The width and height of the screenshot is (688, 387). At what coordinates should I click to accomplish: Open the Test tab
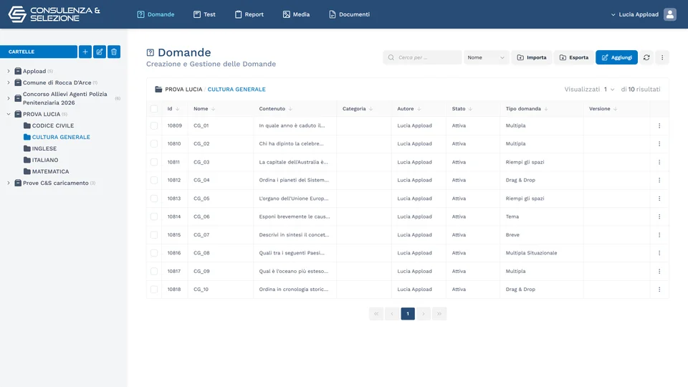[x=204, y=14]
